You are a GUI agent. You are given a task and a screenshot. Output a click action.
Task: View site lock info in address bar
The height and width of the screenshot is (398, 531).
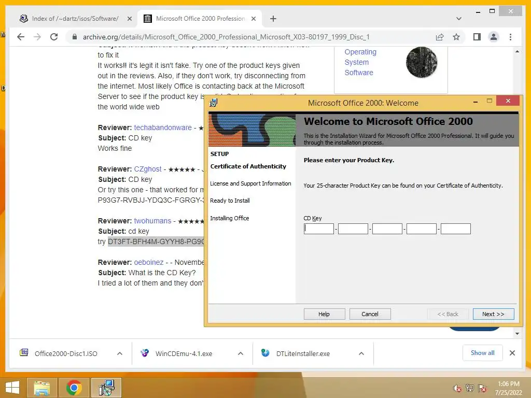75,37
